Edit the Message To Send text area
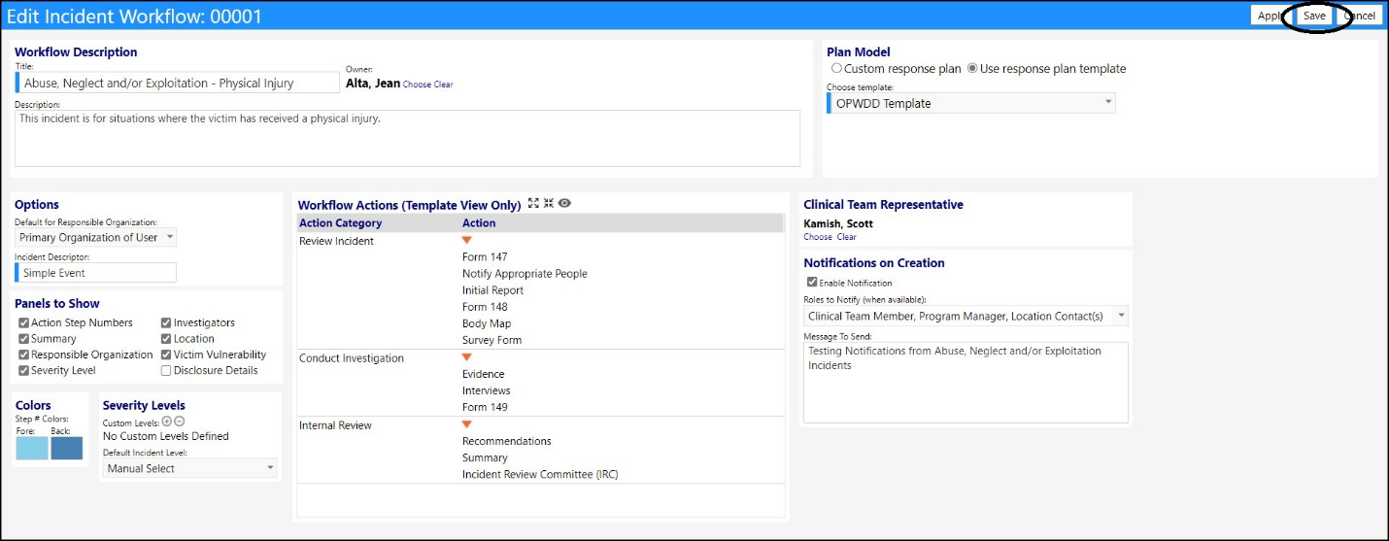Viewport: 1389px width, 541px height. click(966, 383)
